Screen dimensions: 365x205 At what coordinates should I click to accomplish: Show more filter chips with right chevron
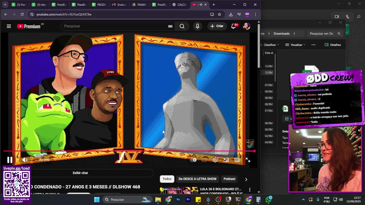(246, 179)
